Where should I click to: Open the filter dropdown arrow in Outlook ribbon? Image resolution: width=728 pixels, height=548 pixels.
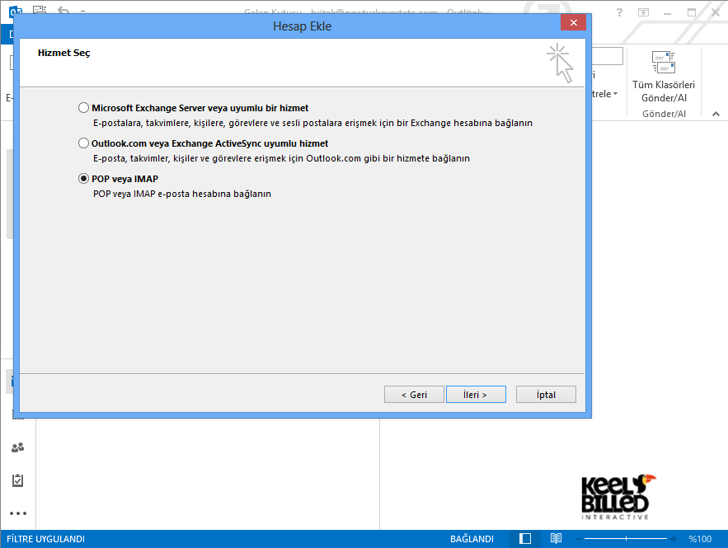(616, 94)
